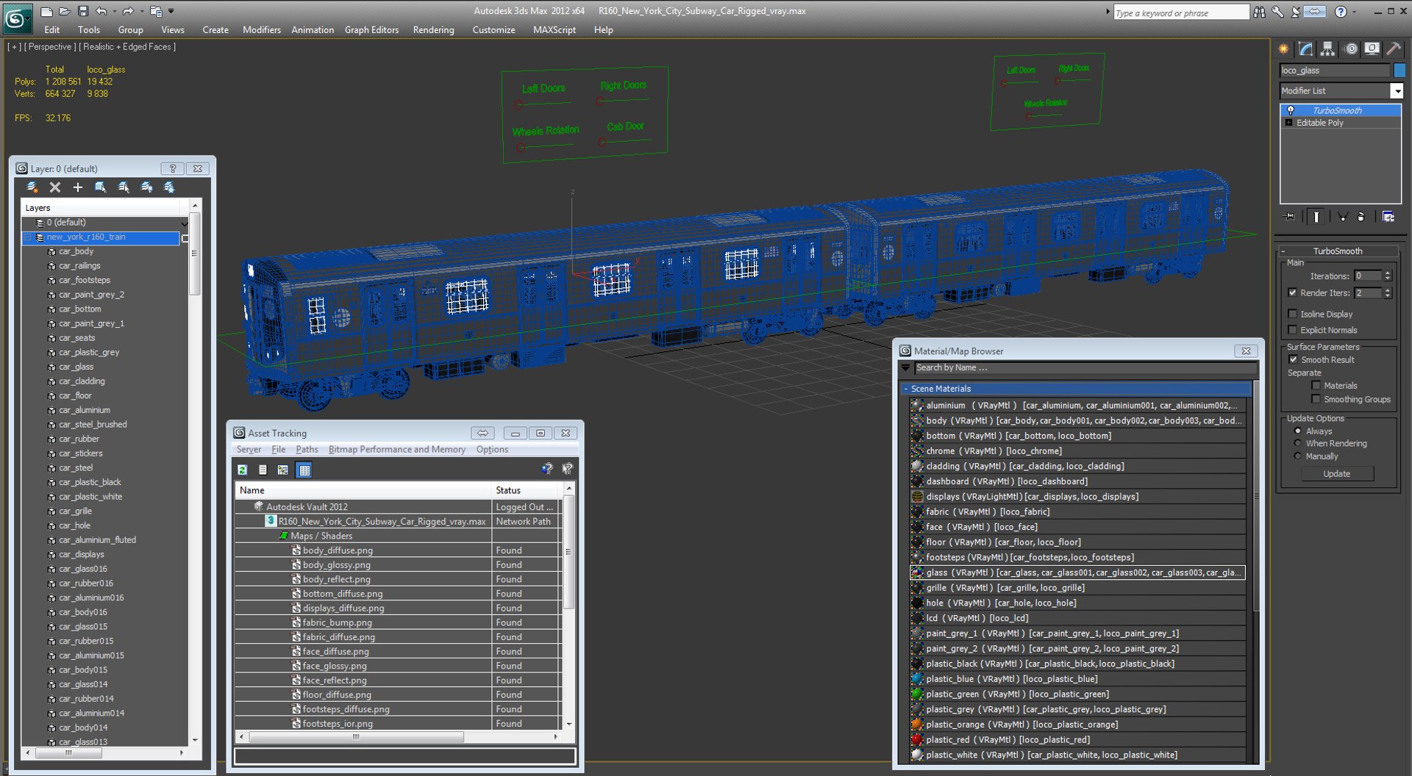Toggle Show End Result icon in modifier stack
Viewport: 1412px width, 776px height.
1316,217
